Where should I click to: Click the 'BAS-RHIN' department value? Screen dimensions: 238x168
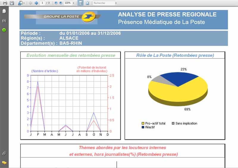click(x=71, y=43)
